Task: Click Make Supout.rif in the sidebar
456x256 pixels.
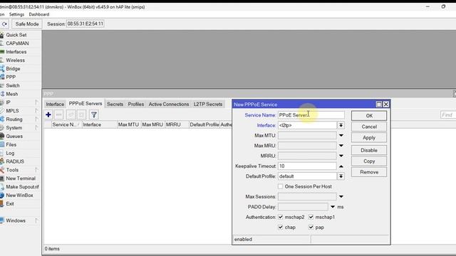Action: (22, 186)
